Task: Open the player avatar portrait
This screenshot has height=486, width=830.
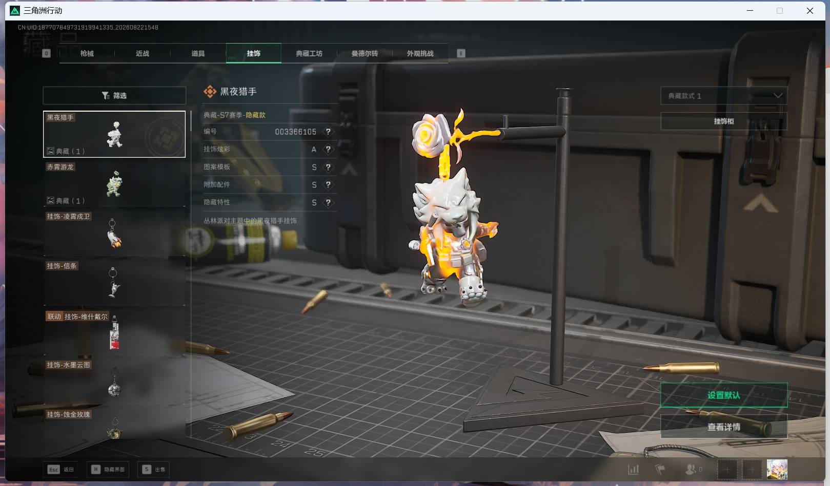Action: click(x=777, y=469)
